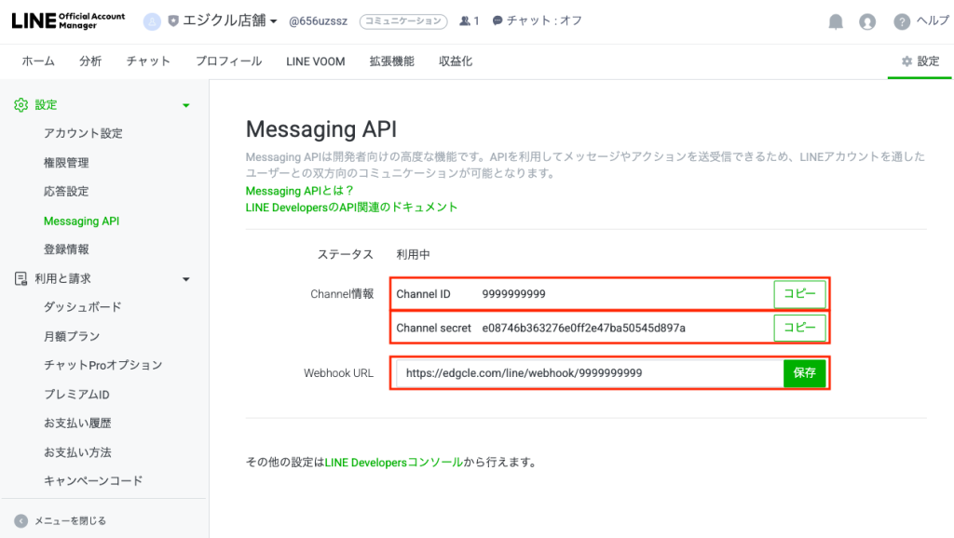This screenshot has height=538, width=954.
Task: Click the コミュニケーション badge
Action: (x=403, y=21)
